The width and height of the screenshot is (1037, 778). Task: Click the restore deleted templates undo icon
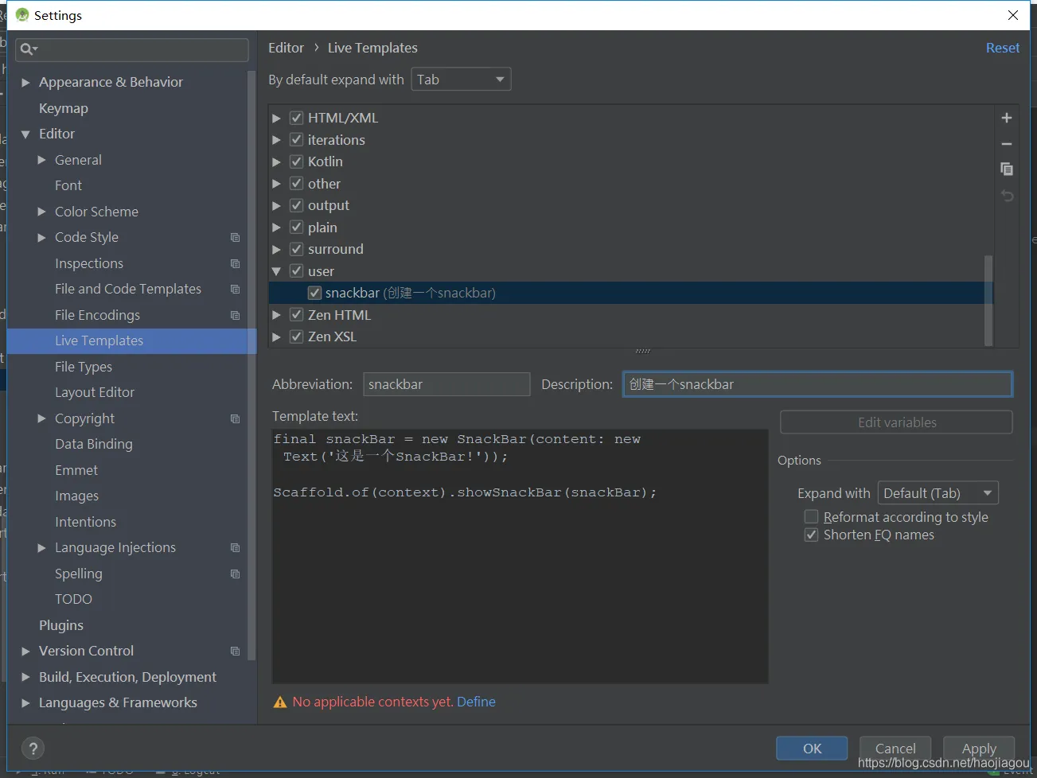coord(1007,195)
